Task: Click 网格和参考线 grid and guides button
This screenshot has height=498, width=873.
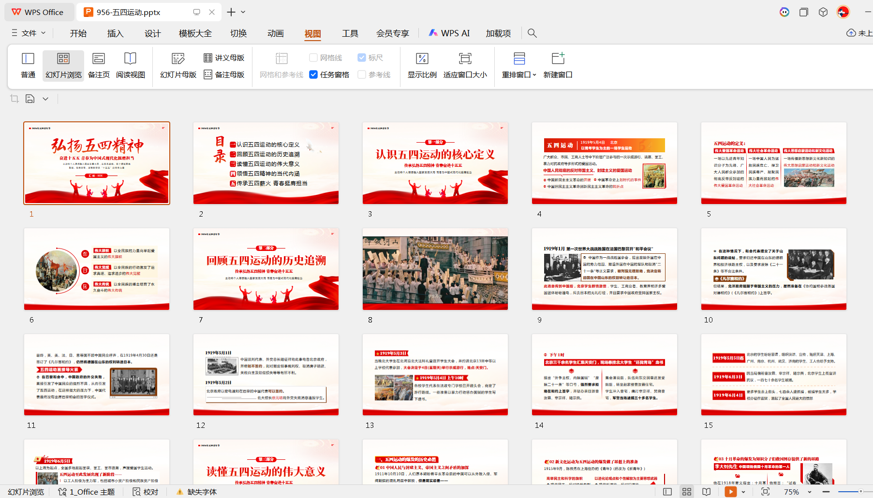Action: [281, 65]
